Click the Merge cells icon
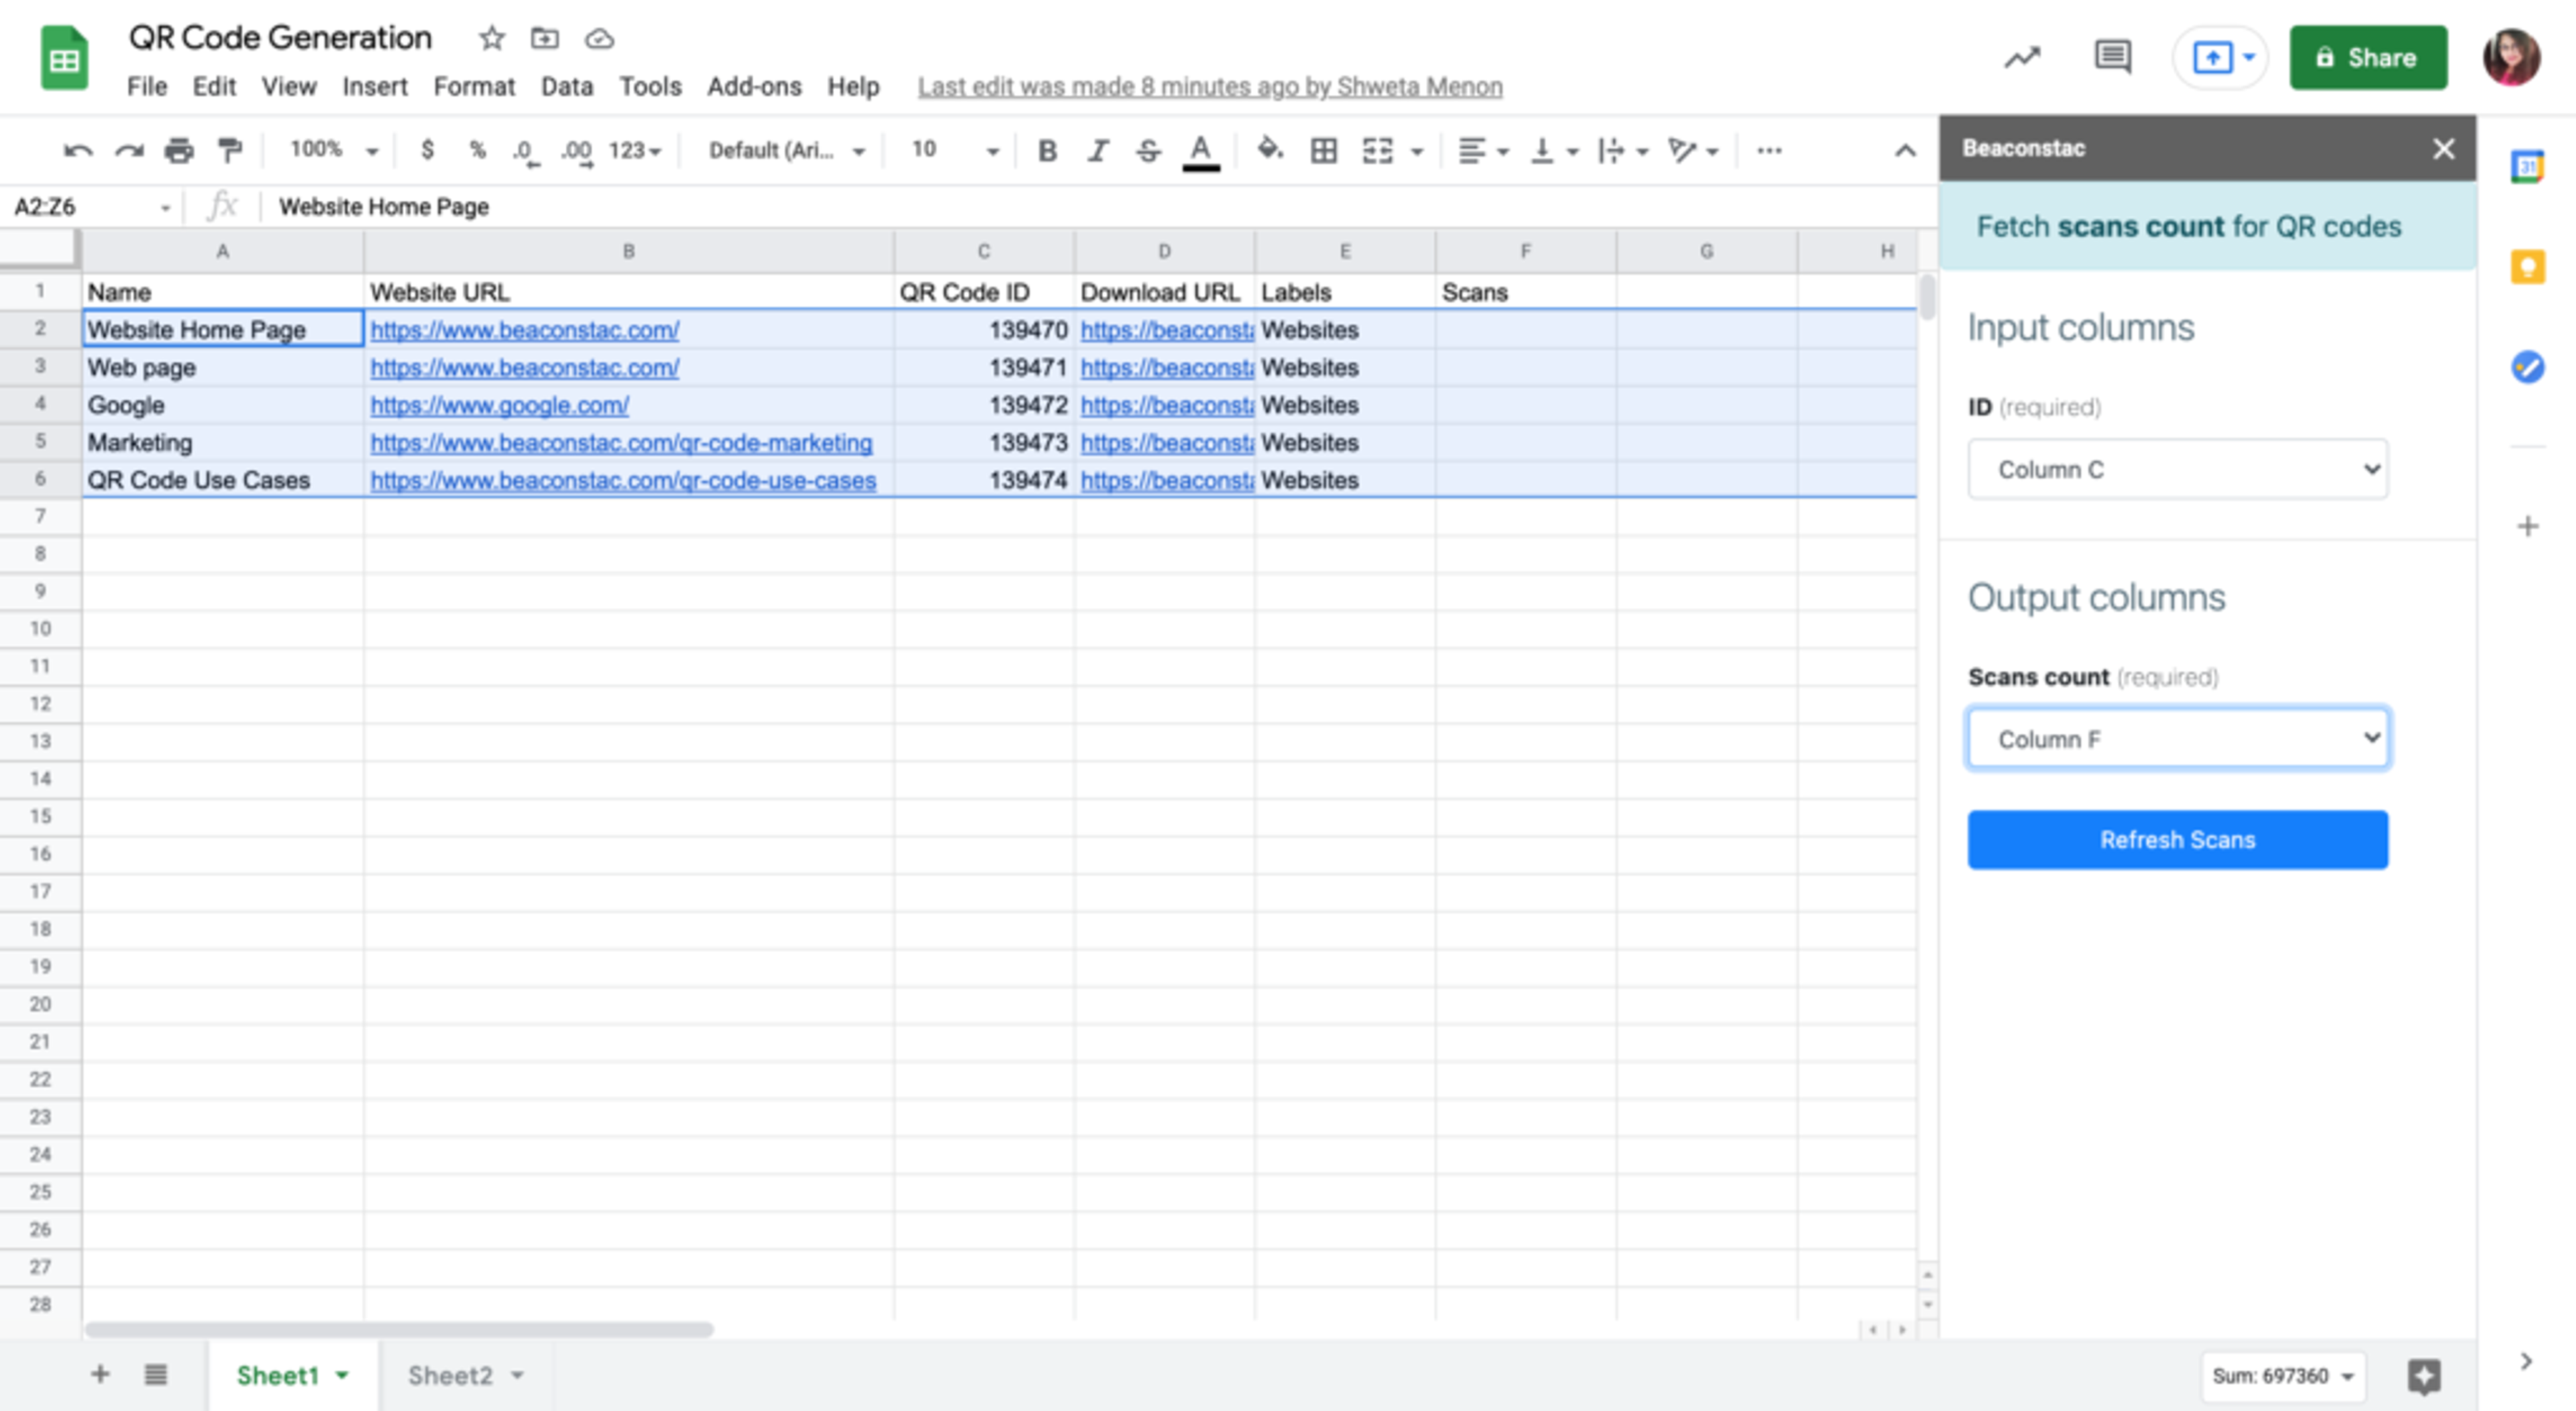This screenshot has width=2576, height=1411. click(1378, 151)
